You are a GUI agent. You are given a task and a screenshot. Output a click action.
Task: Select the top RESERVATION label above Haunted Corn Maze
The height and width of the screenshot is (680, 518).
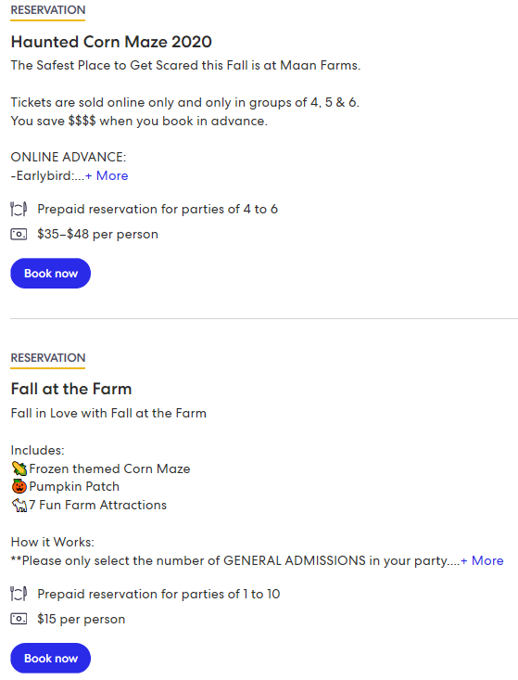pos(48,10)
